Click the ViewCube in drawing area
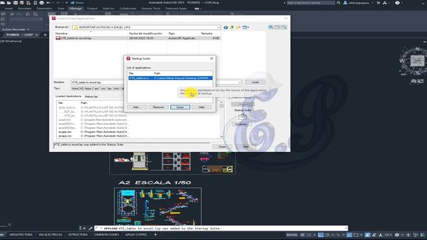The image size is (427, 240). point(417,61)
